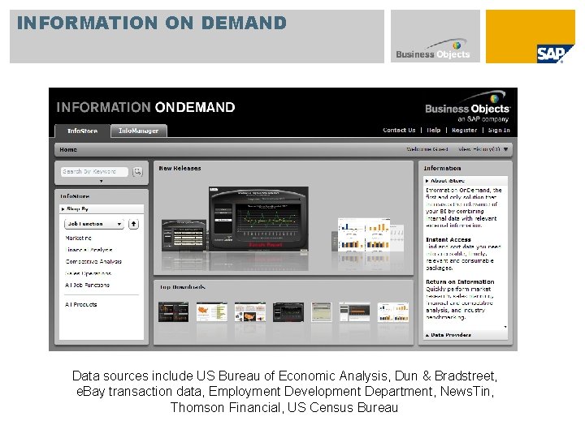Select Sales Operations job function
The image size is (585, 438).
click(88, 273)
